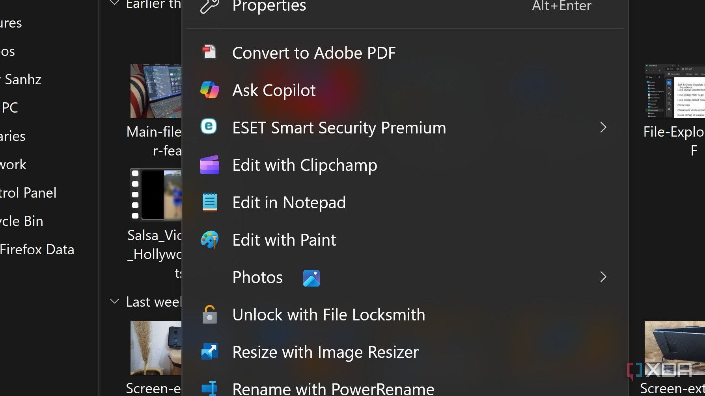The height and width of the screenshot is (396, 705).
Task: Choose Edit with Clipchamp
Action: pos(405,165)
